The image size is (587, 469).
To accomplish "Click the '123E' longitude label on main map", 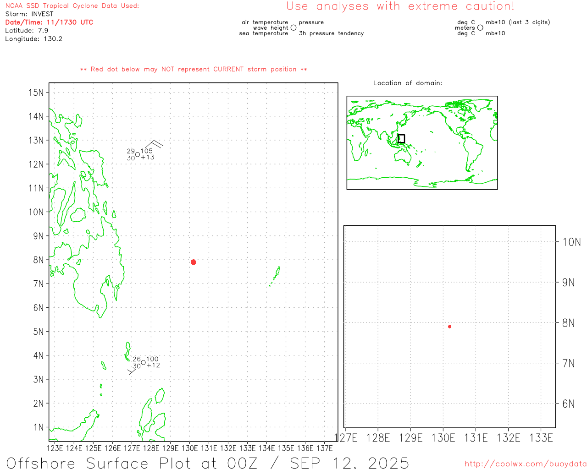I will 55,448.
